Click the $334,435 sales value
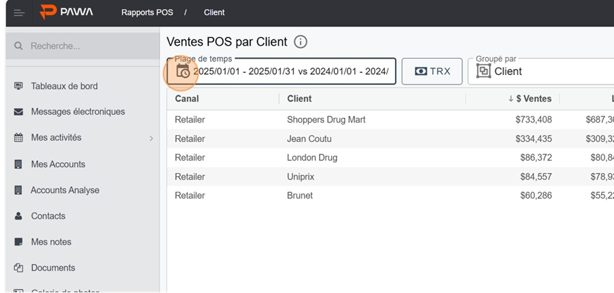 pos(533,139)
